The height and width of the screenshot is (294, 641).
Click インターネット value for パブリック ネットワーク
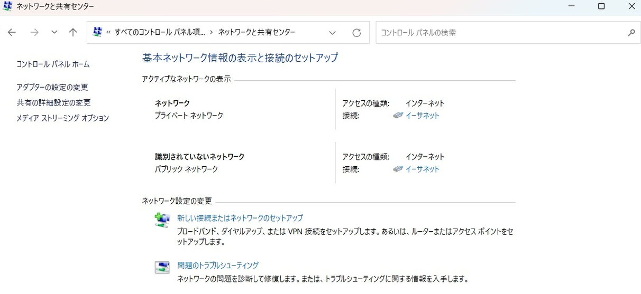(425, 157)
